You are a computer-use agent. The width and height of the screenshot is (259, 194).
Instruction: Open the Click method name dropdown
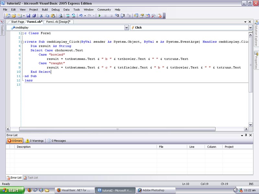pos(250,27)
